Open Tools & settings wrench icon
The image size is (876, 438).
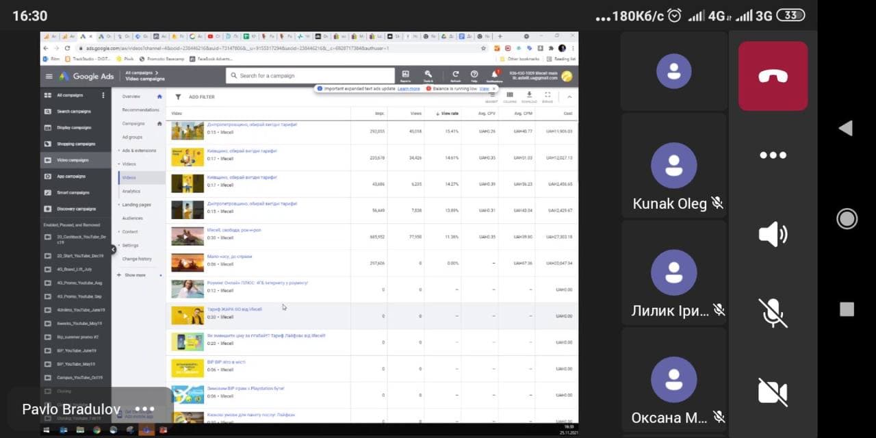[428, 75]
